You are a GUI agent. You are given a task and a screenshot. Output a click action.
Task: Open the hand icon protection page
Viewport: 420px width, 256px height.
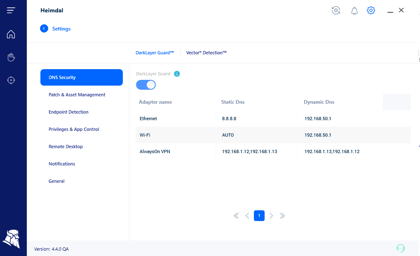tap(11, 57)
